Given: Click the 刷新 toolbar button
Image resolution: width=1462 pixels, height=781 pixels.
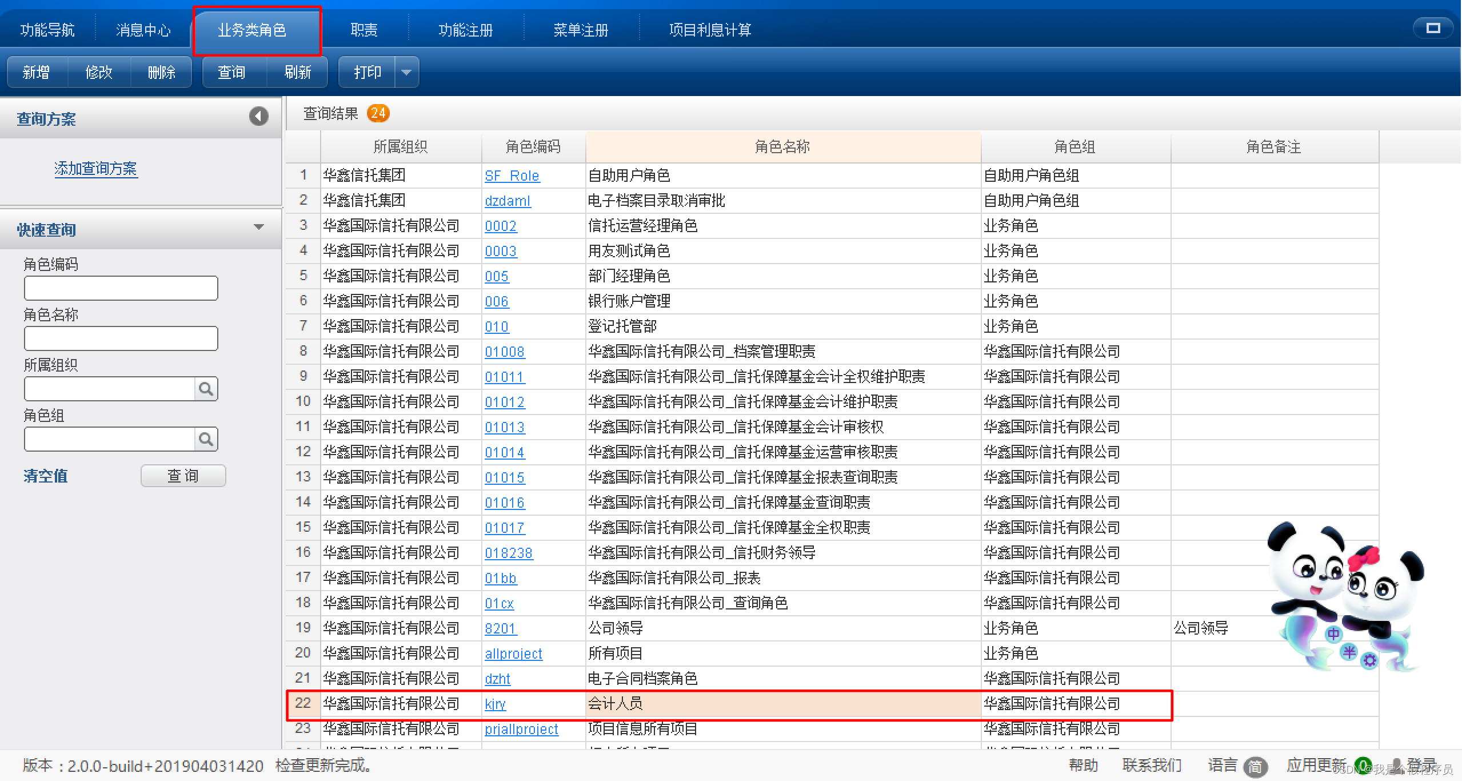Looking at the screenshot, I should coord(297,73).
